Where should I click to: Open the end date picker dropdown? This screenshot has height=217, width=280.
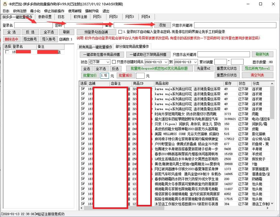tap(195, 62)
